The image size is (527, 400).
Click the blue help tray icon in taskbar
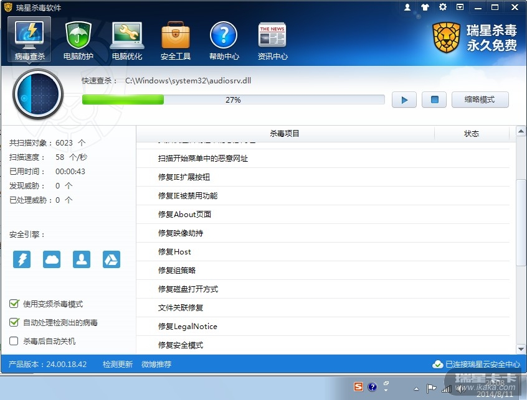(372, 387)
